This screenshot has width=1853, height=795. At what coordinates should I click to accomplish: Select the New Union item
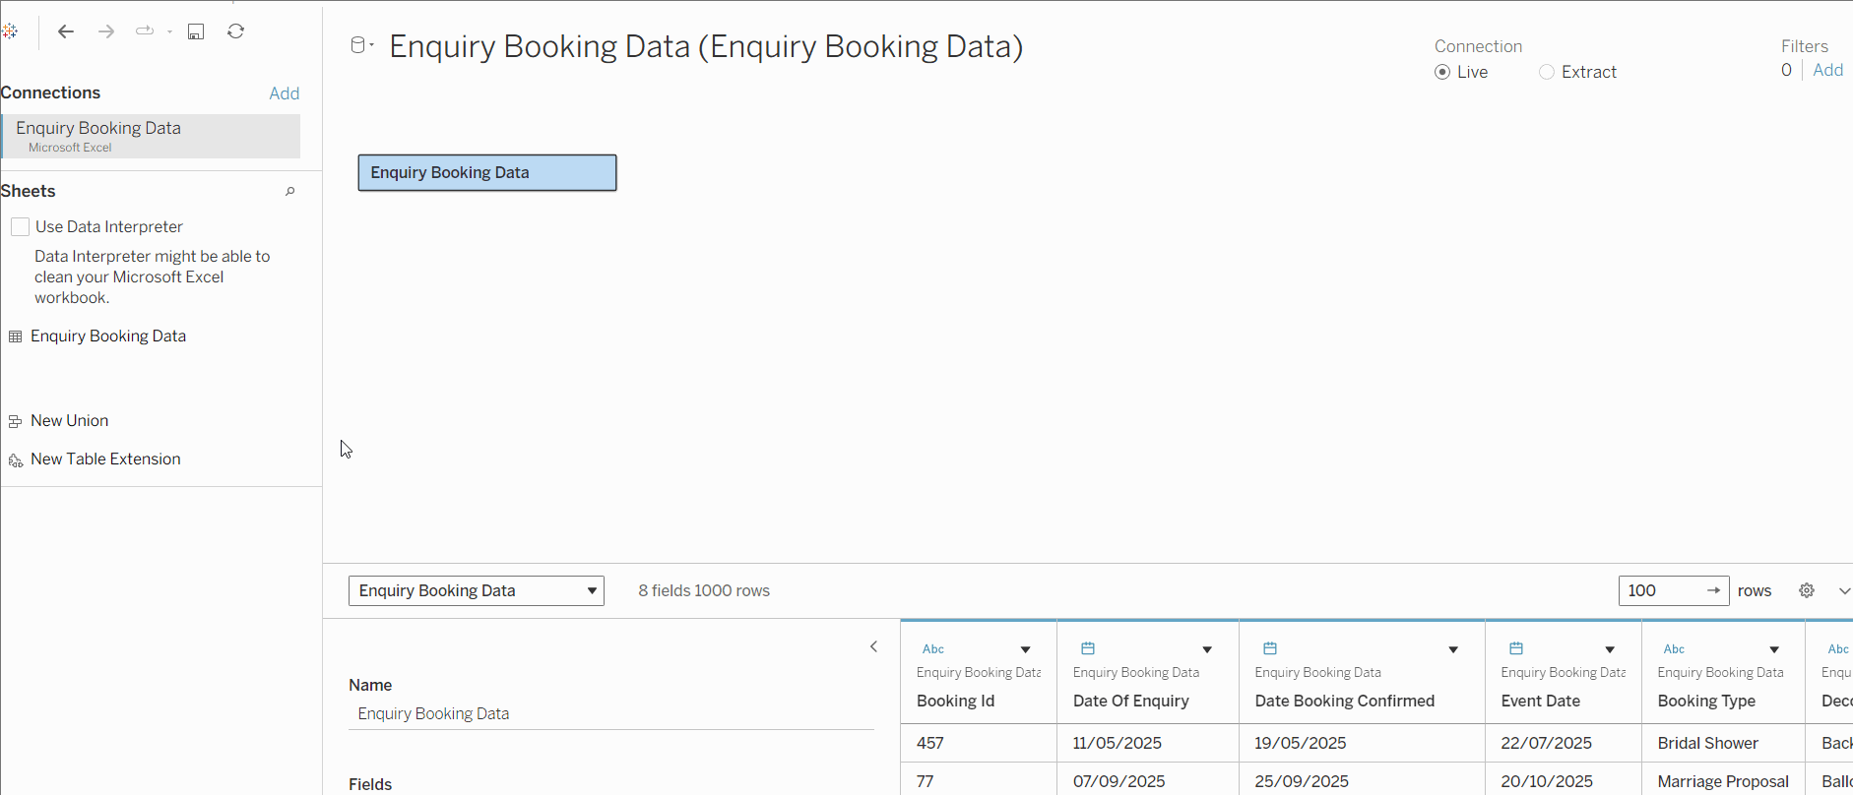[x=69, y=421]
